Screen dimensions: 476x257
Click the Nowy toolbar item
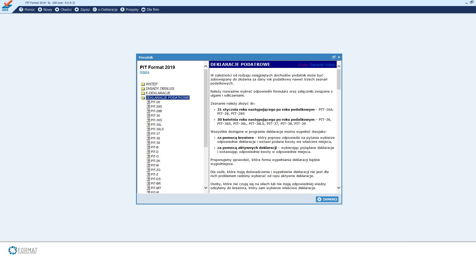click(x=45, y=10)
